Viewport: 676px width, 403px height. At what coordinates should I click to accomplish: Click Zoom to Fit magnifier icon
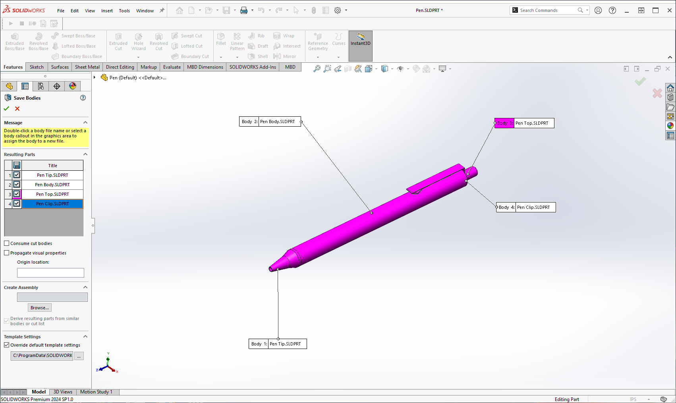[317, 69]
